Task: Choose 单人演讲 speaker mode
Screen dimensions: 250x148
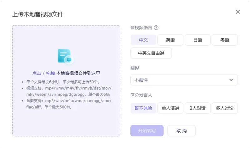Action: 170,108
